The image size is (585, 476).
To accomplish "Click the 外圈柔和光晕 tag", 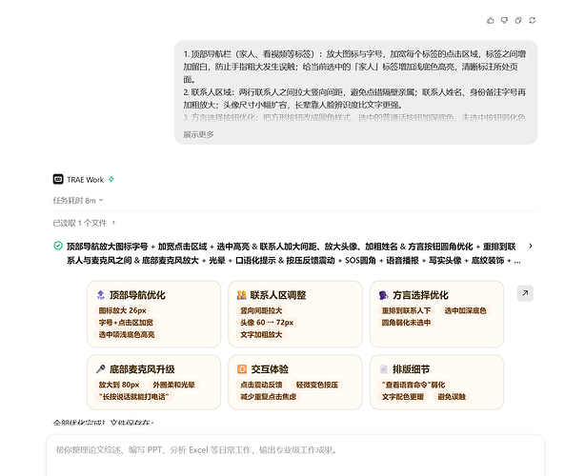I will click(x=173, y=385).
